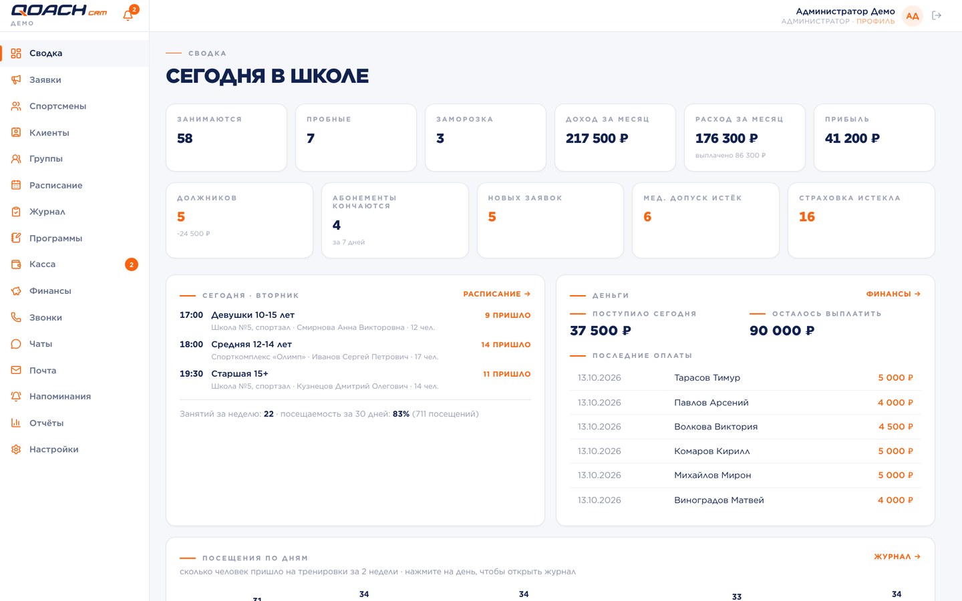
Task: Click the Михайлов Мирон payment row
Action: pyautogui.click(x=746, y=475)
